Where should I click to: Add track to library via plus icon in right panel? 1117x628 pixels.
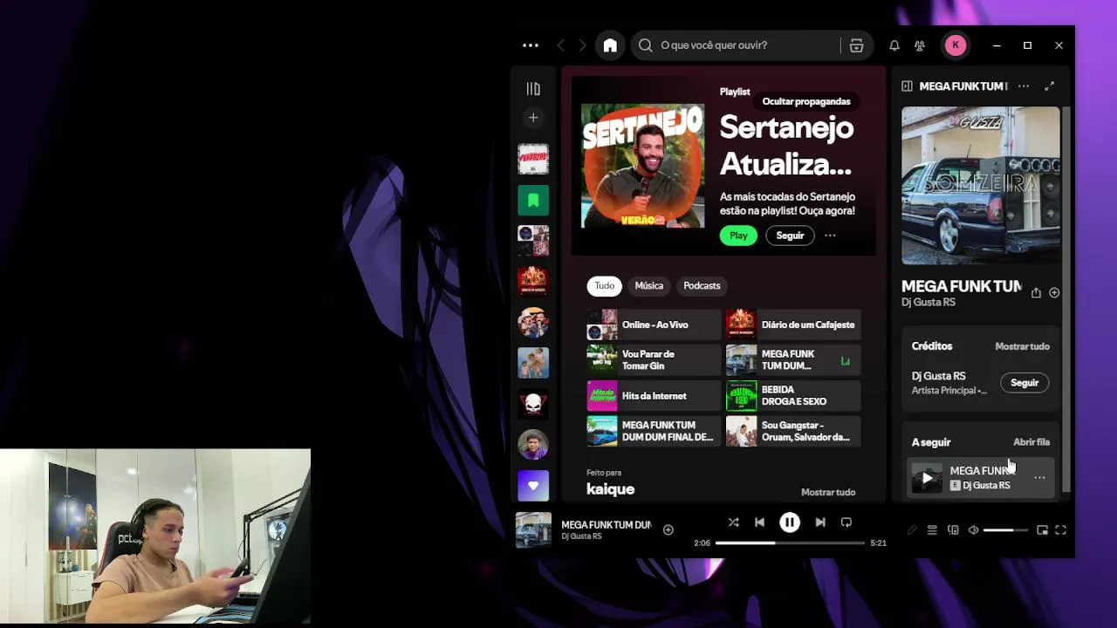point(1054,293)
